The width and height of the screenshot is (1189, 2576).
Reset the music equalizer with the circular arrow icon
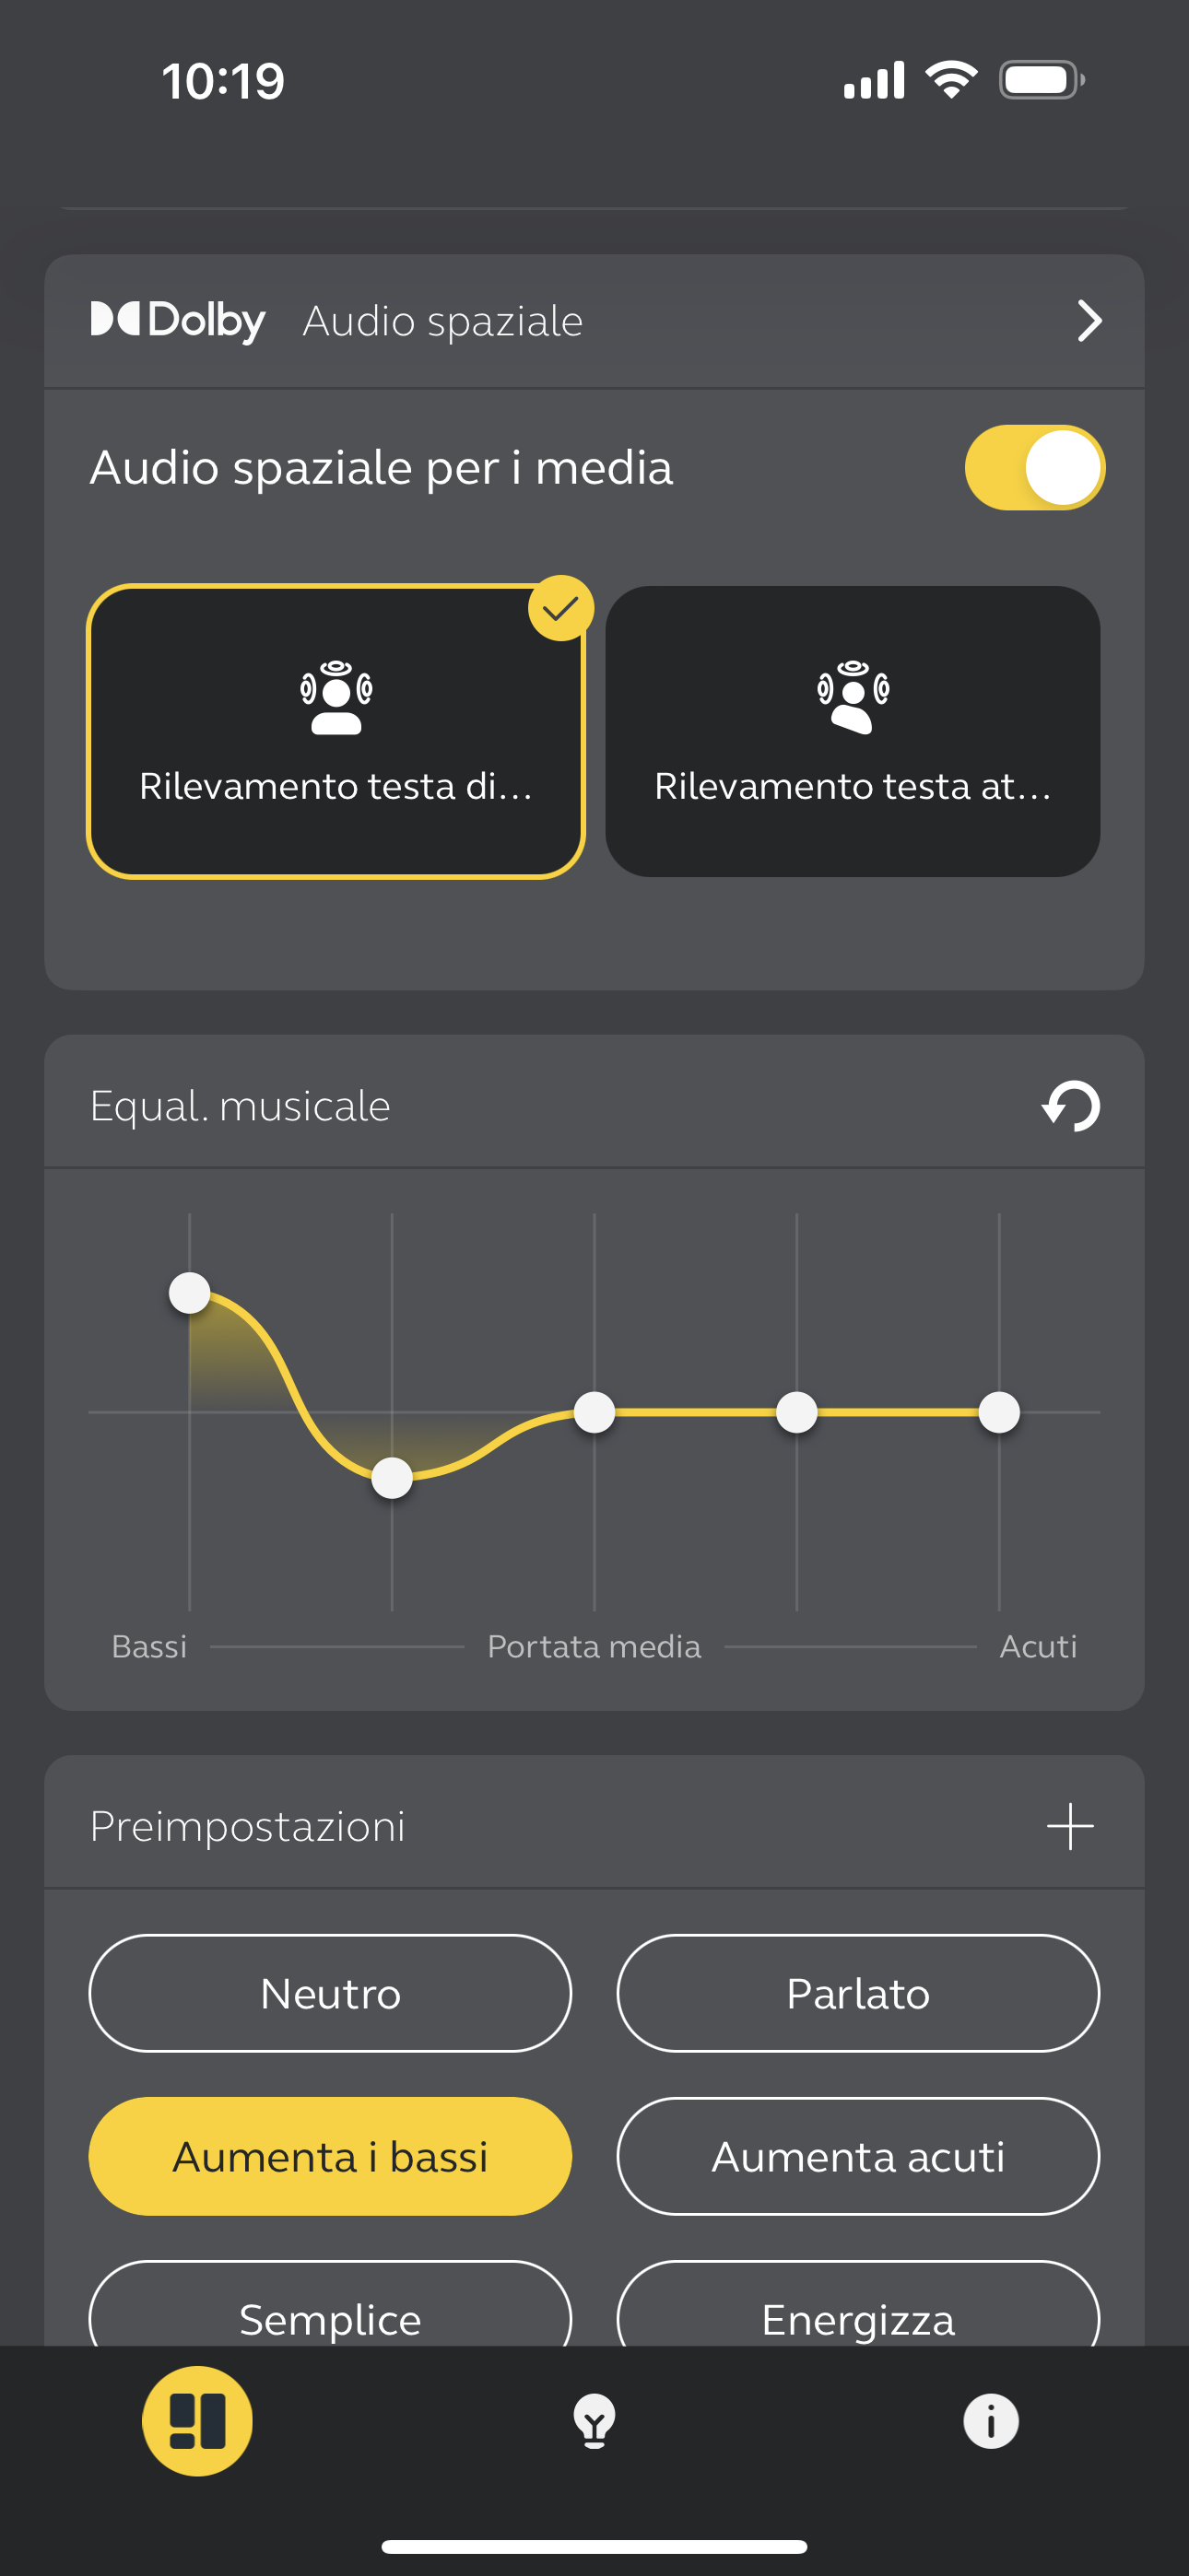coord(1071,1106)
